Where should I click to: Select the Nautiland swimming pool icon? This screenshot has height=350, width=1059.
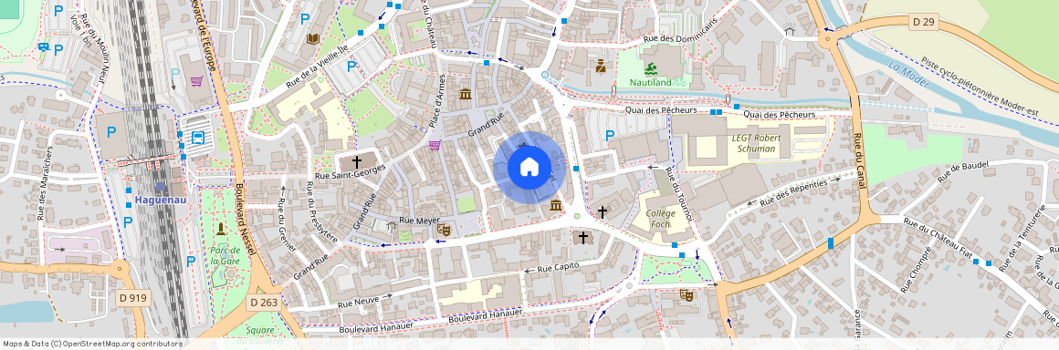pos(650,69)
